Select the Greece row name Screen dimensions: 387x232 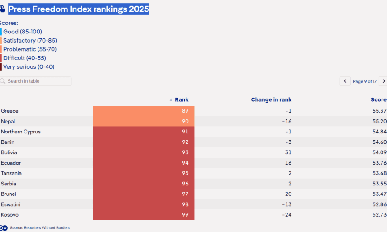point(10,111)
